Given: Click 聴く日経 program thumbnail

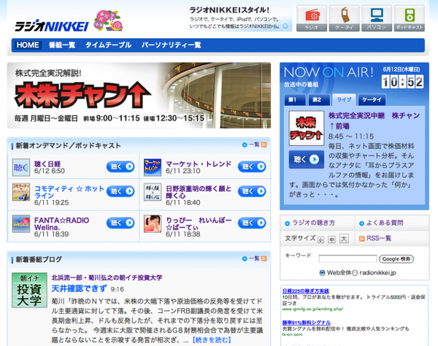Looking at the screenshot, I should pyautogui.click(x=21, y=168).
